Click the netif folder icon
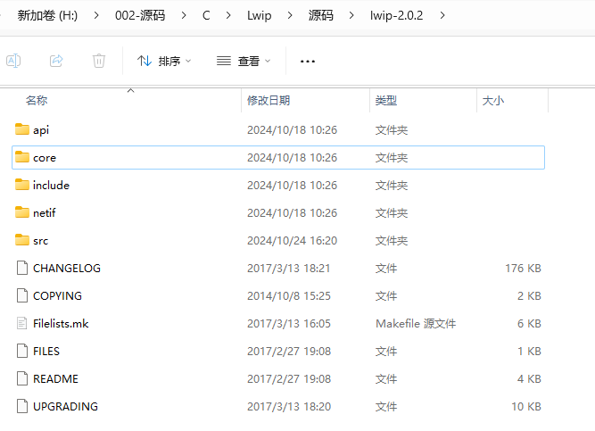The image size is (595, 431). pos(22,212)
